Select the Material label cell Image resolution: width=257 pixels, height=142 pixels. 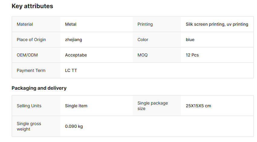(25, 24)
